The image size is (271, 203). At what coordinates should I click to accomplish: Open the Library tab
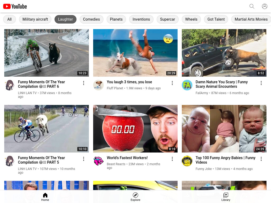tap(226, 197)
